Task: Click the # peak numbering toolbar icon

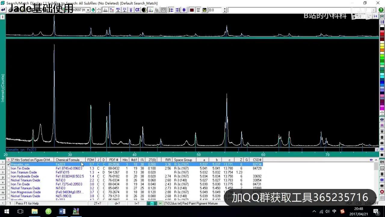Action: tap(184, 10)
